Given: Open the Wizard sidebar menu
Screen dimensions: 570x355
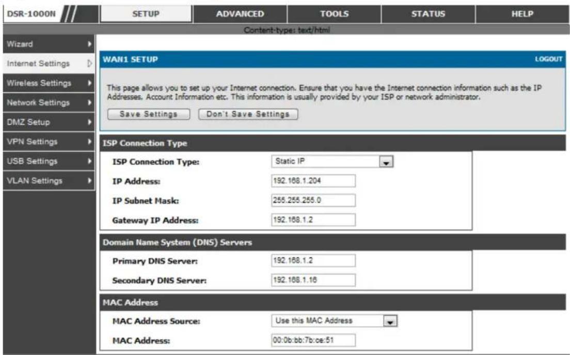Looking at the screenshot, I should click(49, 44).
